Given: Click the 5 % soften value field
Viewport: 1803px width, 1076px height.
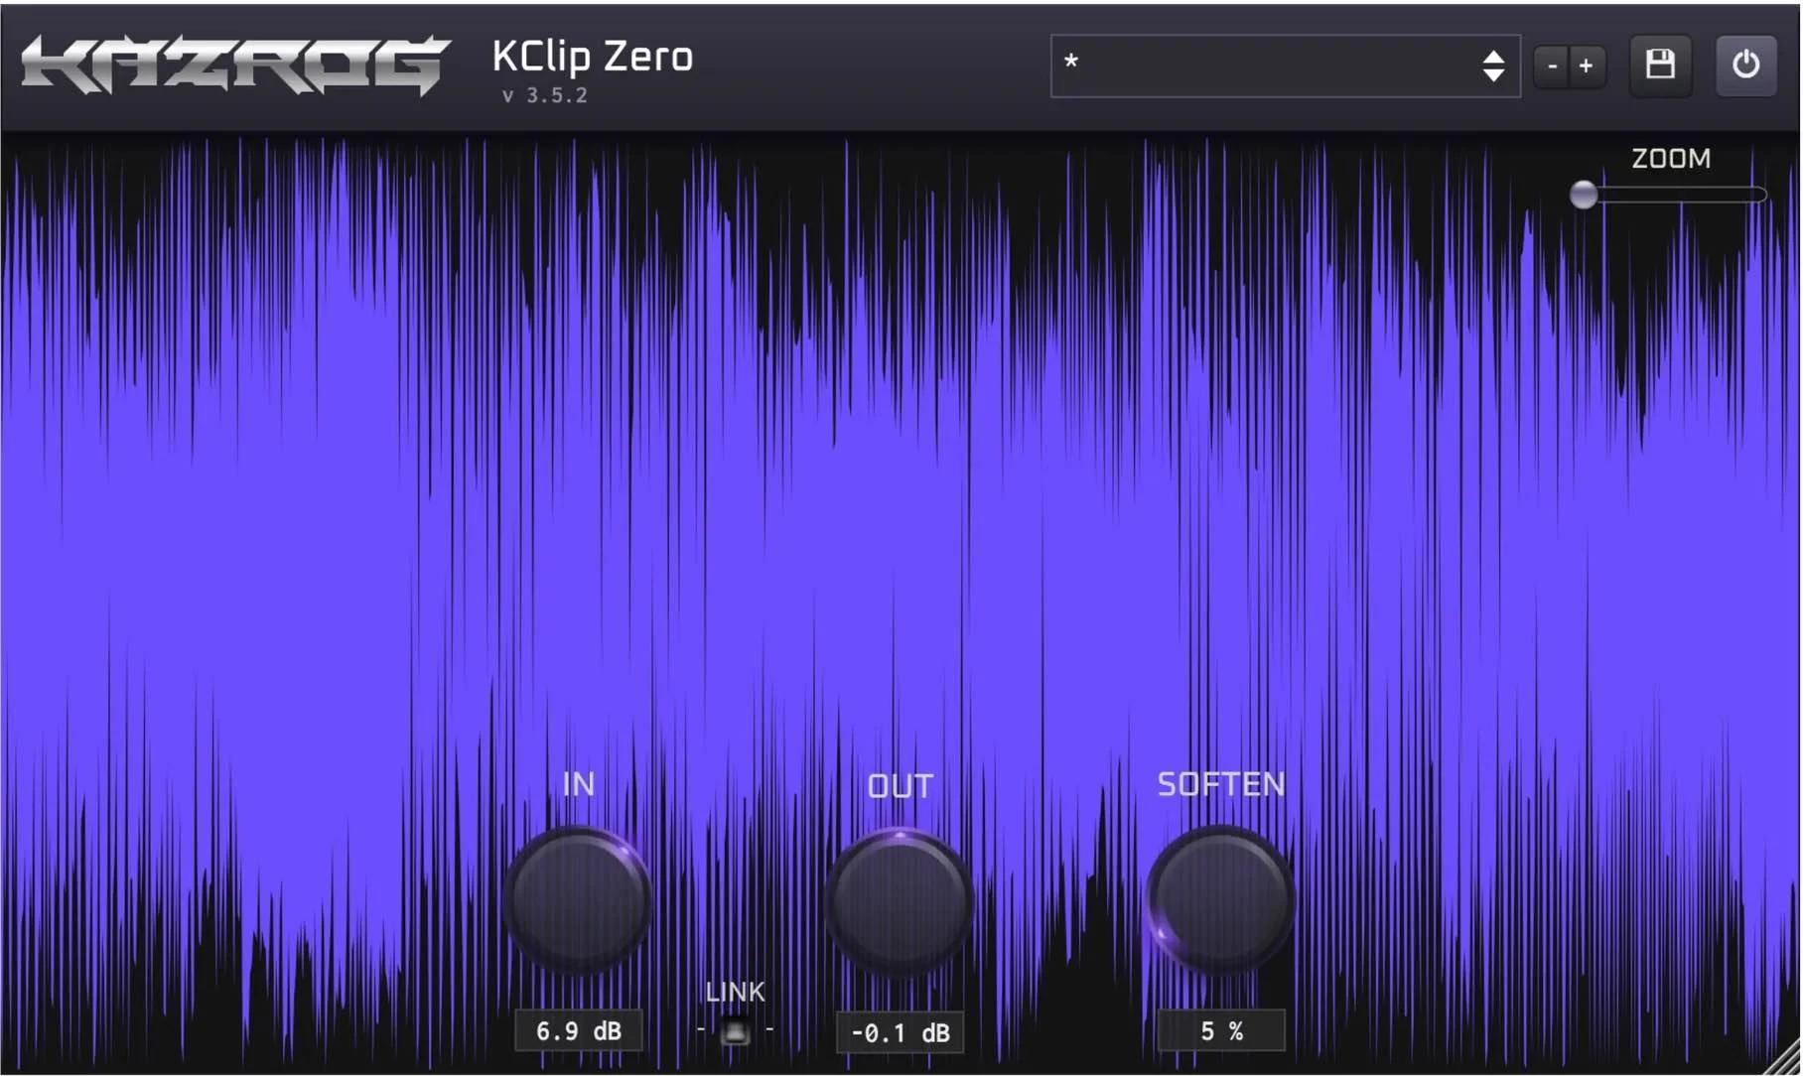Looking at the screenshot, I should click(1221, 1030).
